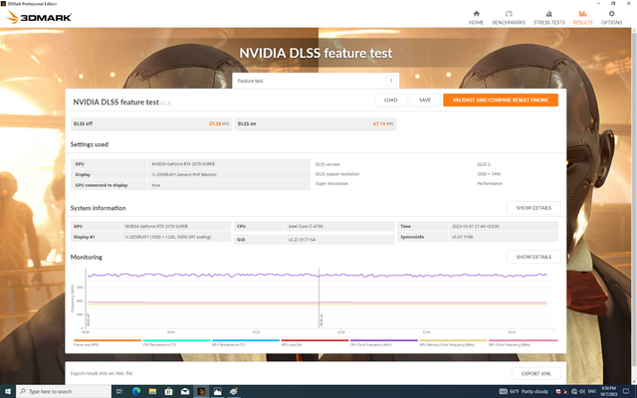
Task: Open Microsoft Edge from the taskbar
Action: click(134, 391)
